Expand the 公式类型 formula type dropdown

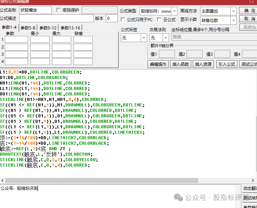[174, 11]
